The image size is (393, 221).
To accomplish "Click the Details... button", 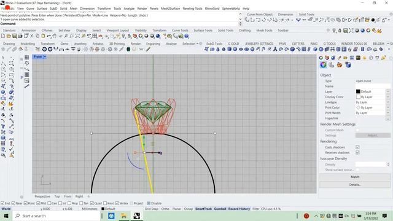I will [355, 185].
